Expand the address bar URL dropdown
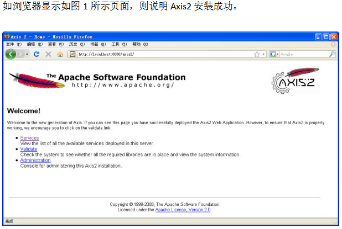 (264, 54)
